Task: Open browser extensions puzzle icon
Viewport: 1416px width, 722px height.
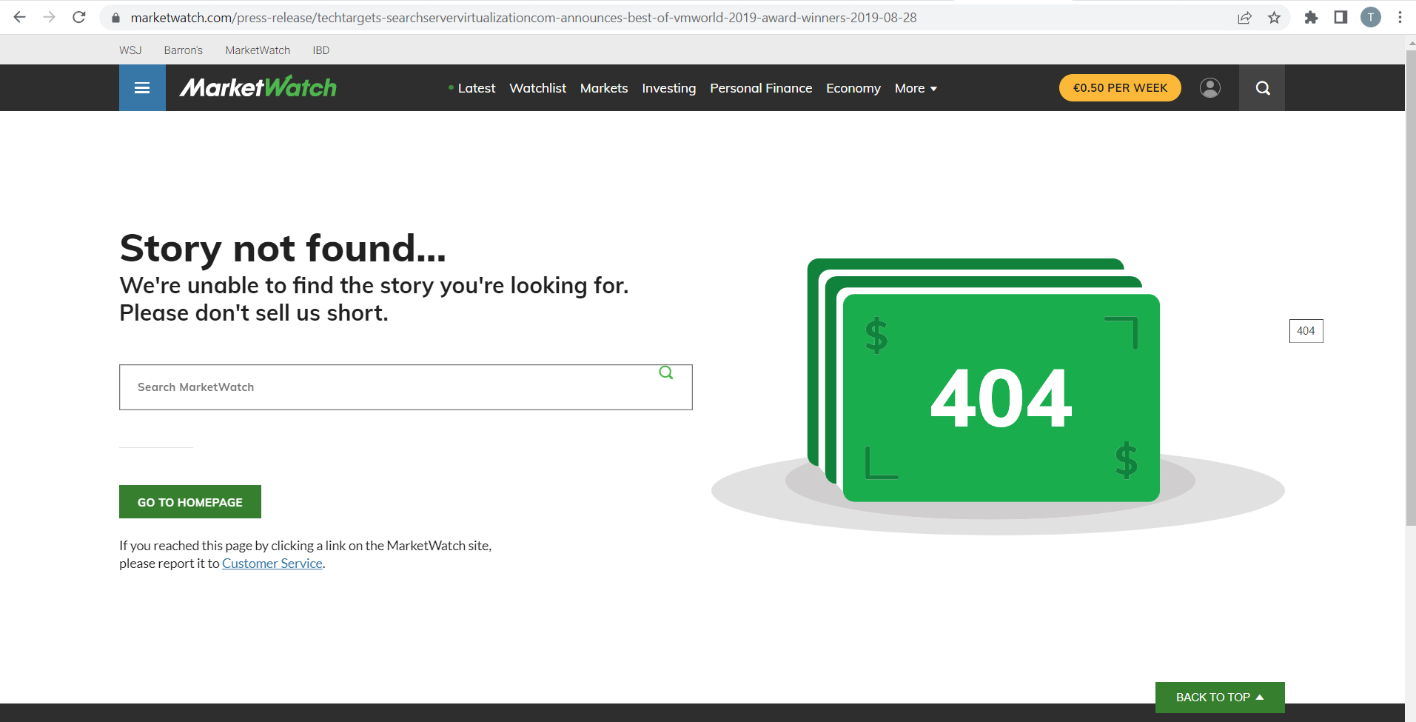Action: [x=1311, y=17]
